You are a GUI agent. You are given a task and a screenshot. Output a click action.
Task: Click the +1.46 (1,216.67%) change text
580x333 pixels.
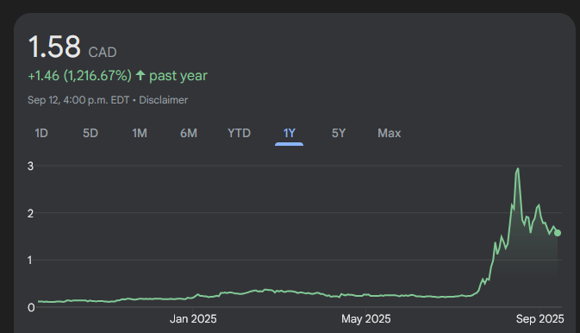(79, 76)
